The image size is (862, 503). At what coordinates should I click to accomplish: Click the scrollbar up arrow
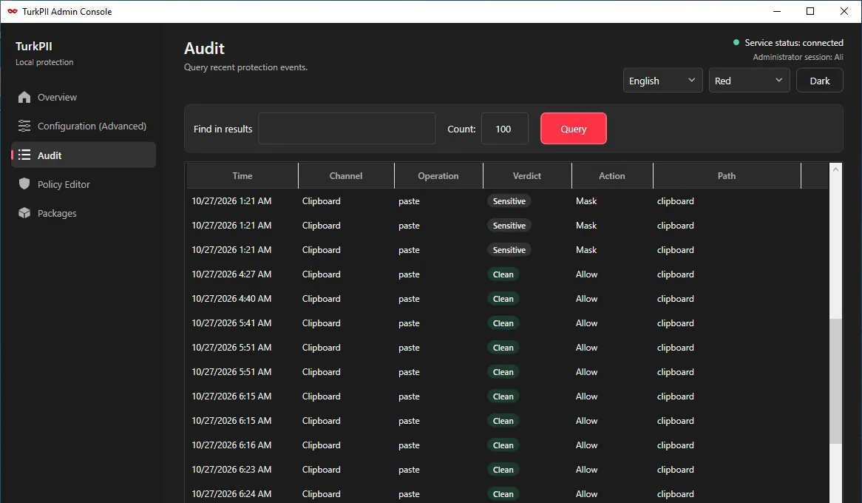(835, 169)
